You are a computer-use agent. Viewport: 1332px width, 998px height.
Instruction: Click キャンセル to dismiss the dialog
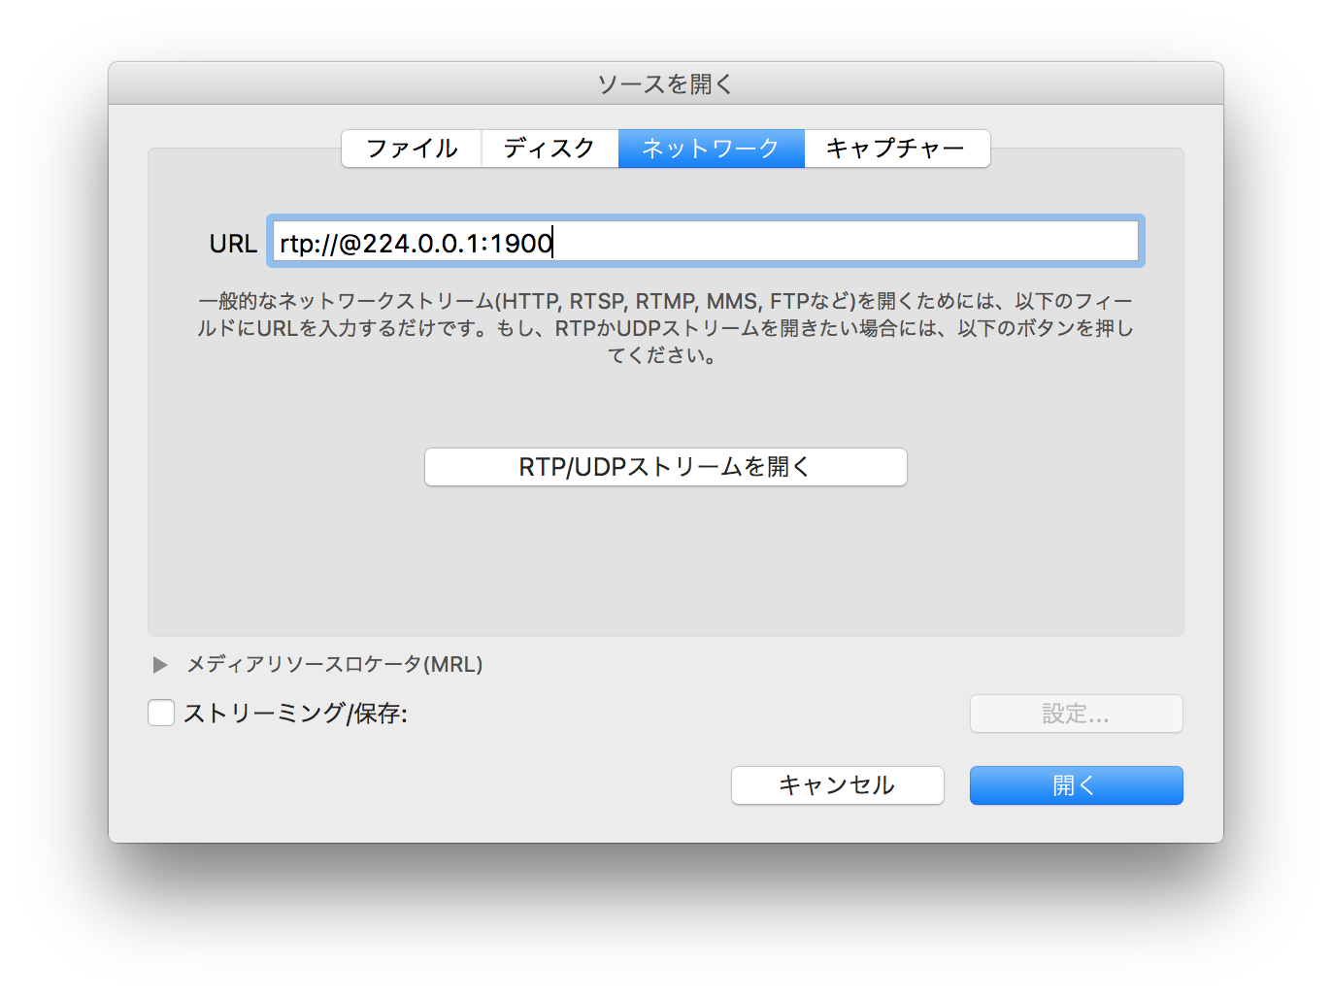coord(837,785)
